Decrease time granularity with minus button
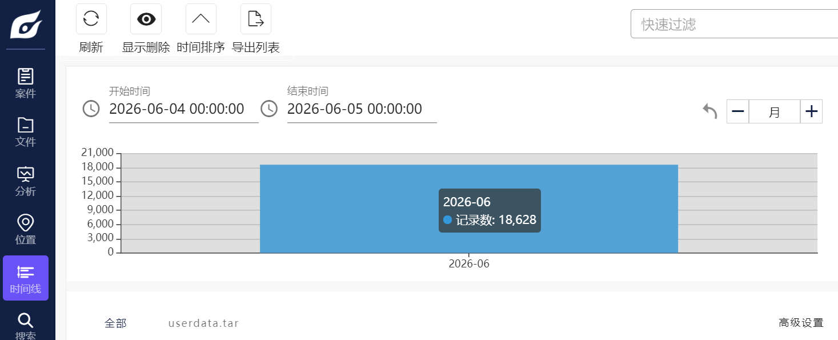 tap(737, 111)
